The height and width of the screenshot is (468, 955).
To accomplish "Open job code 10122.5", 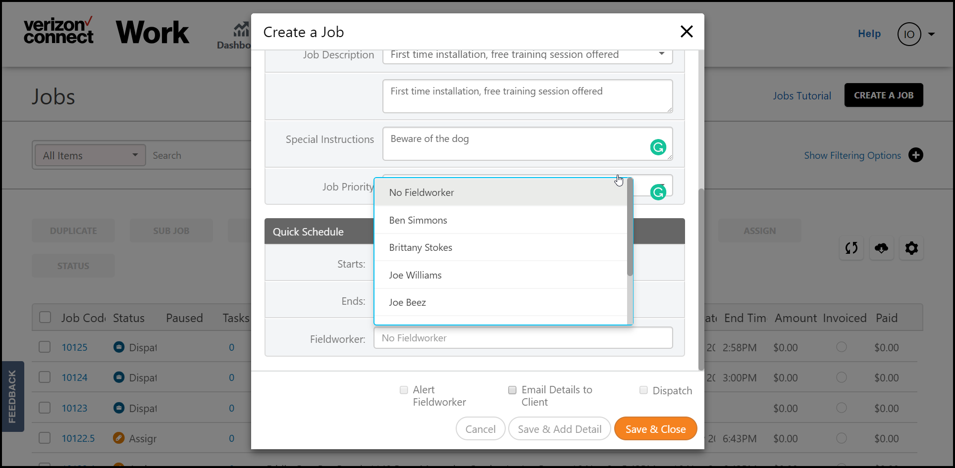I will click(78, 438).
